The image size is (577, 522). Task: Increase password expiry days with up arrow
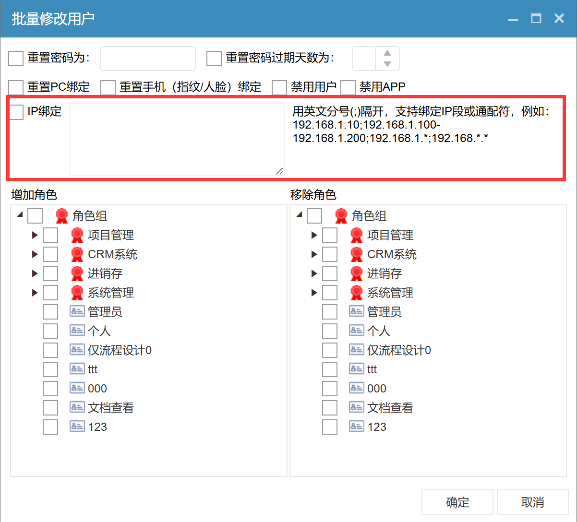pos(387,53)
